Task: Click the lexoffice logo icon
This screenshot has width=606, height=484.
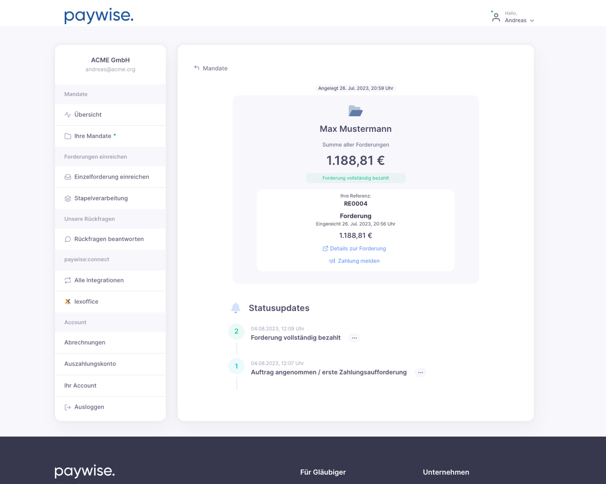Action: pos(68,302)
